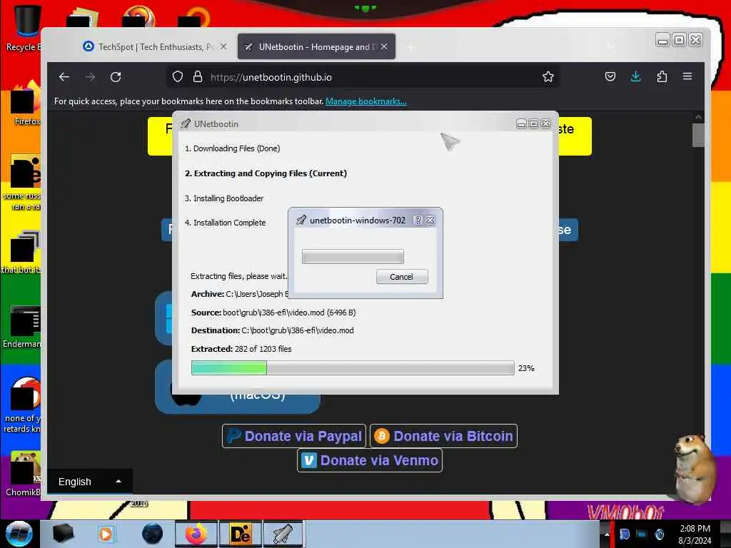Open the Recycle Bin desktop icon
Screen dimensions: 731x548
click(24, 28)
